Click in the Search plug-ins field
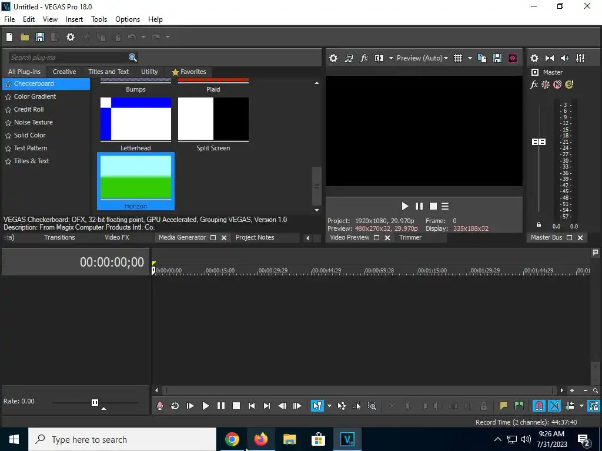Viewport: 602px width, 451px height. (x=67, y=58)
